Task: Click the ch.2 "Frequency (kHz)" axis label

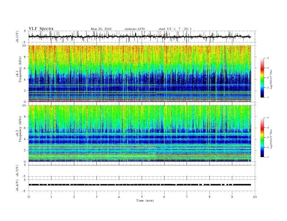Action: (20, 129)
